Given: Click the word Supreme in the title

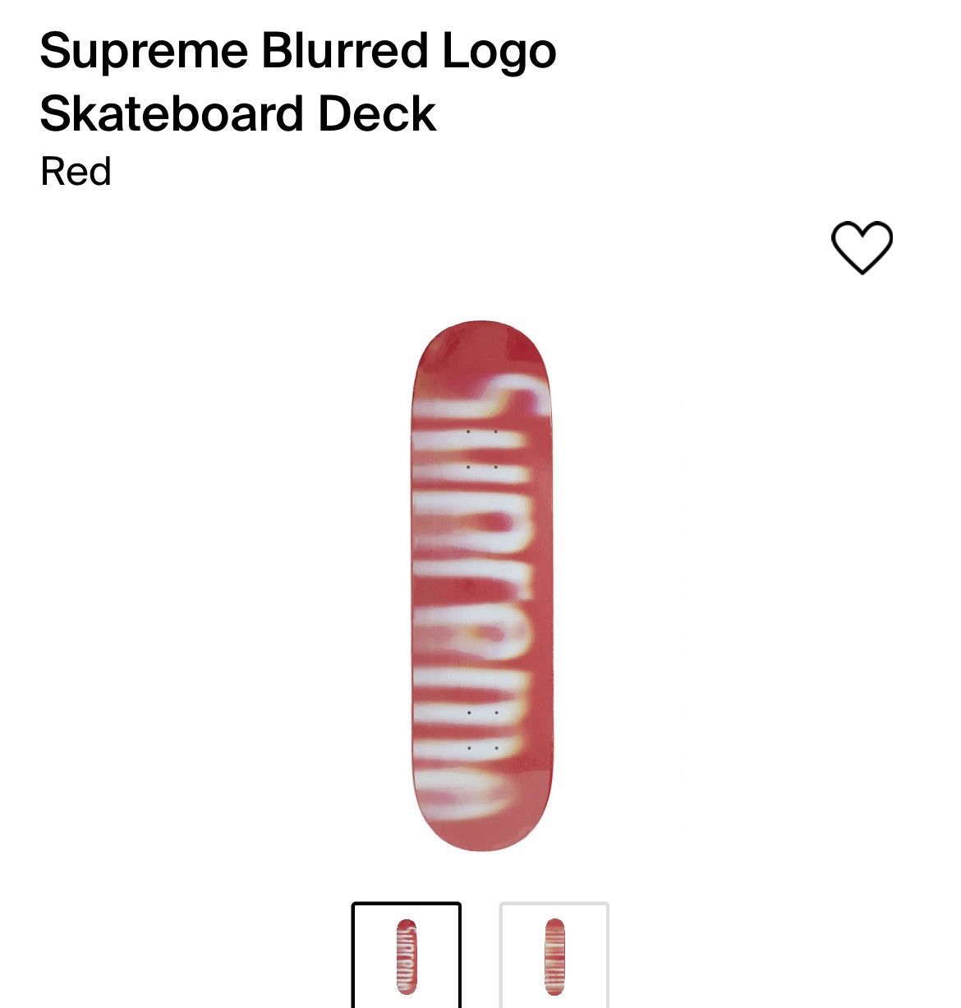Looking at the screenshot, I should pos(144,52).
